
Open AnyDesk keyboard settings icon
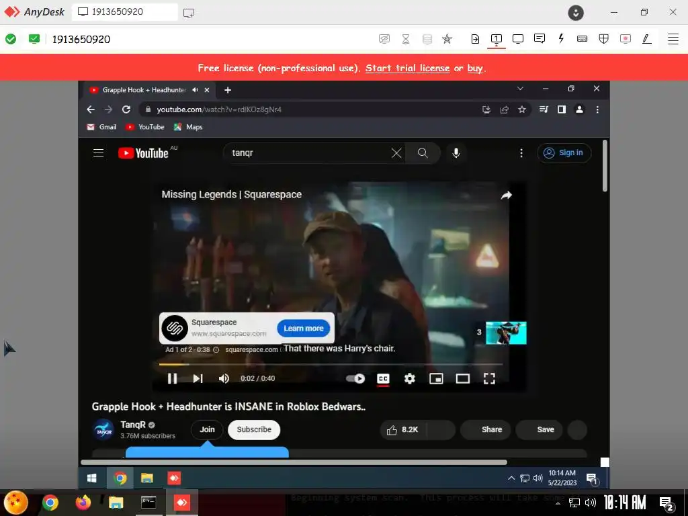pyautogui.click(x=583, y=39)
